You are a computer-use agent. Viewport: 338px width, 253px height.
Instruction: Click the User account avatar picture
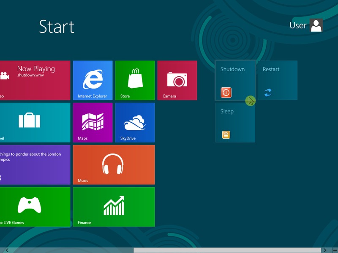coord(316,25)
